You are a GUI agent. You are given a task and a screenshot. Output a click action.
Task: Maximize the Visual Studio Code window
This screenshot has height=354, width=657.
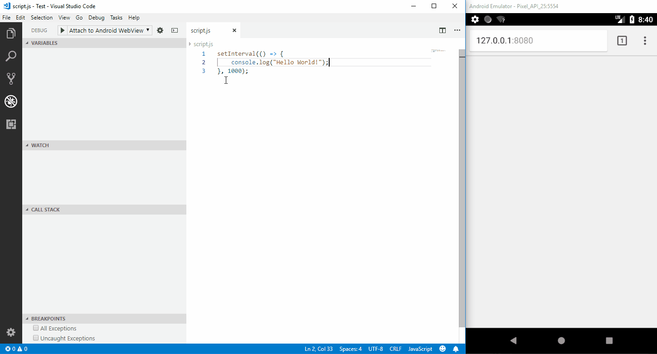[x=434, y=6]
